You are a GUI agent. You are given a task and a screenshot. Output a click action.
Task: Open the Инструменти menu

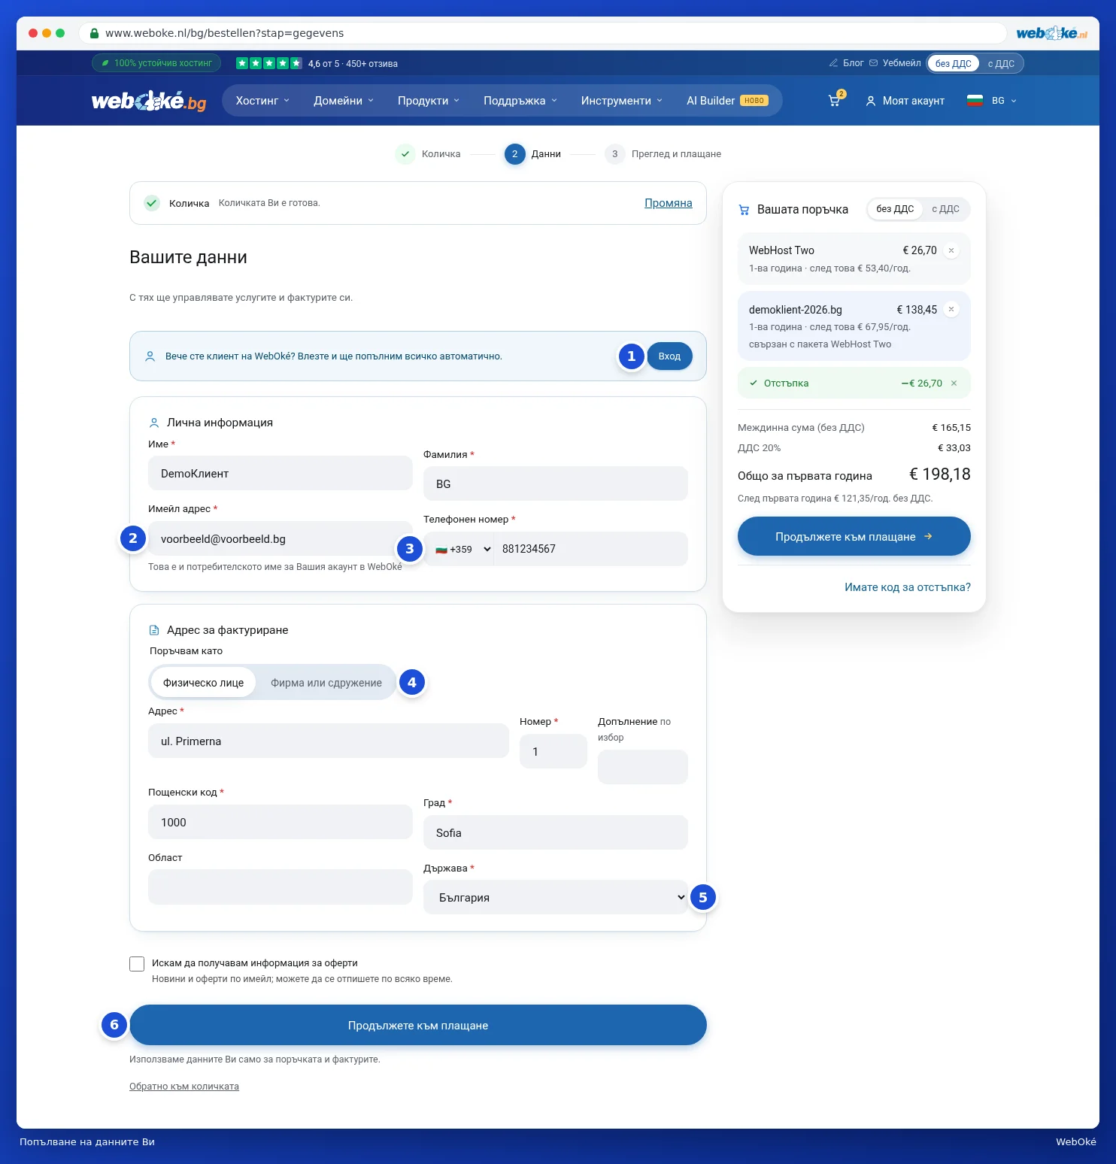tap(621, 101)
